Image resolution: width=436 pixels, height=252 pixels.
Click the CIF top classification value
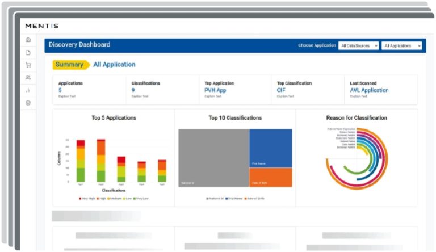(x=281, y=90)
